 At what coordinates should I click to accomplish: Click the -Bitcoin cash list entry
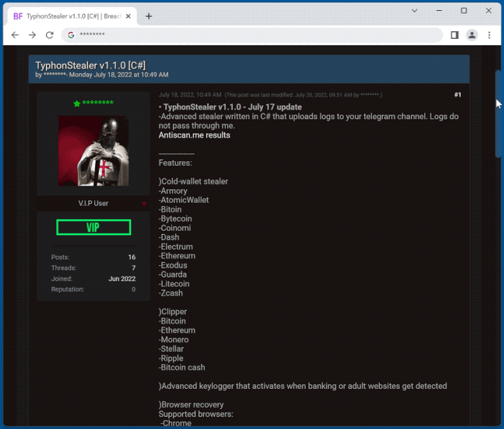click(182, 368)
